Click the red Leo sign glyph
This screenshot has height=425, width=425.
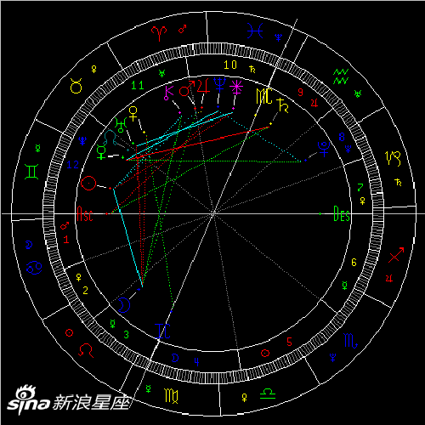[86, 350]
